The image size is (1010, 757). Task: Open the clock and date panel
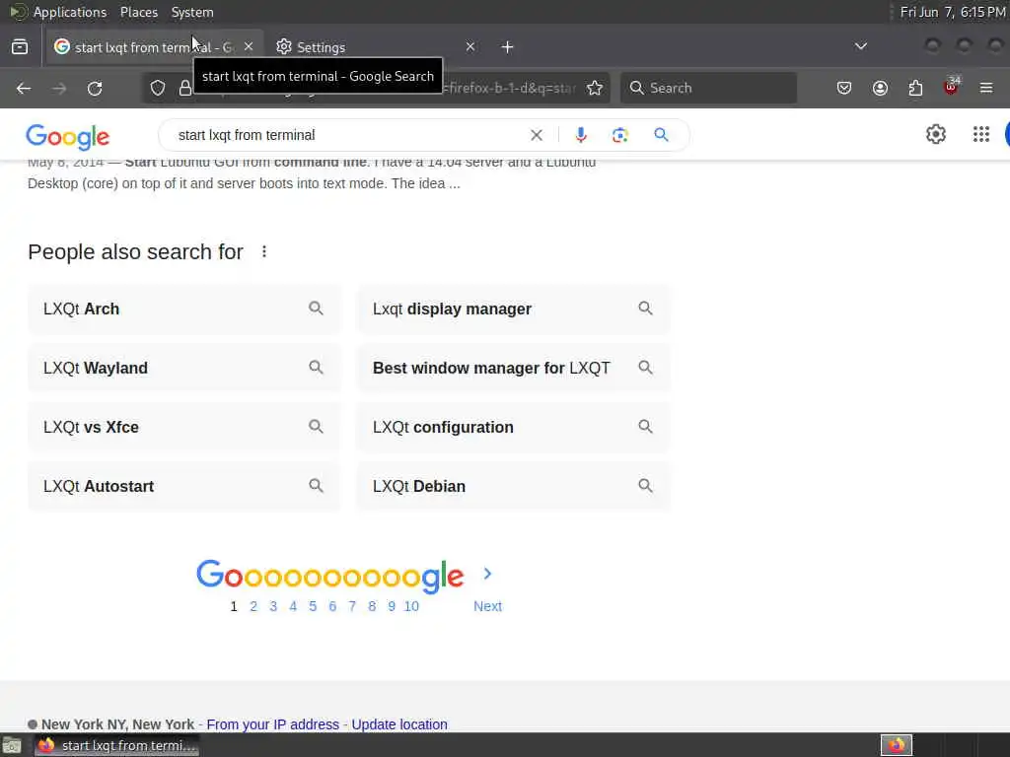952,12
